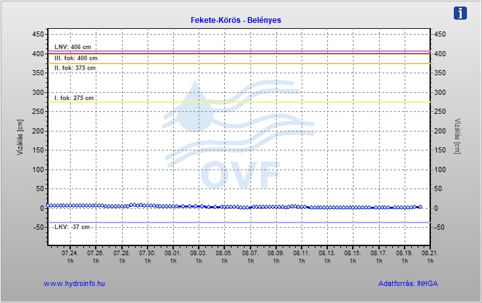Viewport: 482px width, 303px height.
Task: Click the LKV: -37 cm label
Action: [72, 227]
